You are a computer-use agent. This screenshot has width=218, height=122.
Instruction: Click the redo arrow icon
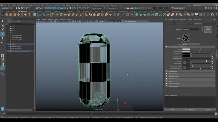click(x=27, y=8)
